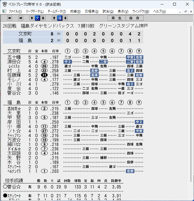The height and width of the screenshot is (201, 194).
Task: Click the 保存 save button
Action: coord(134,18)
